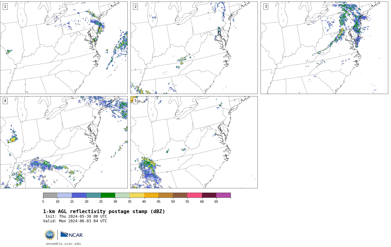Click the number label on panel 3
The image size is (391, 247).
(x=265, y=6)
